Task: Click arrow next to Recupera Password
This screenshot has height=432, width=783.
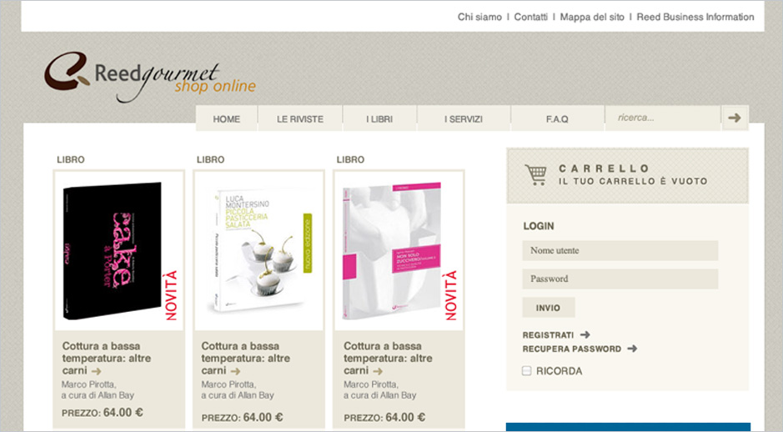Action: pyautogui.click(x=632, y=349)
